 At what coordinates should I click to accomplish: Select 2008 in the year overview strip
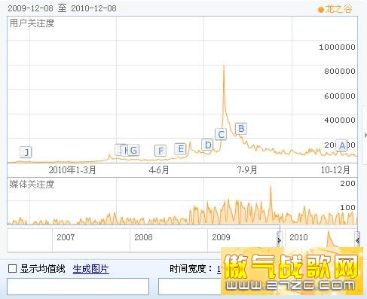click(x=143, y=237)
